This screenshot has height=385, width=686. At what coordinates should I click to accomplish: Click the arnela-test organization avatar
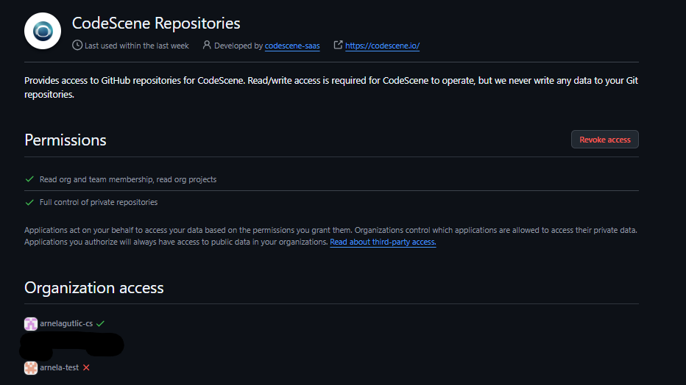[31, 367]
